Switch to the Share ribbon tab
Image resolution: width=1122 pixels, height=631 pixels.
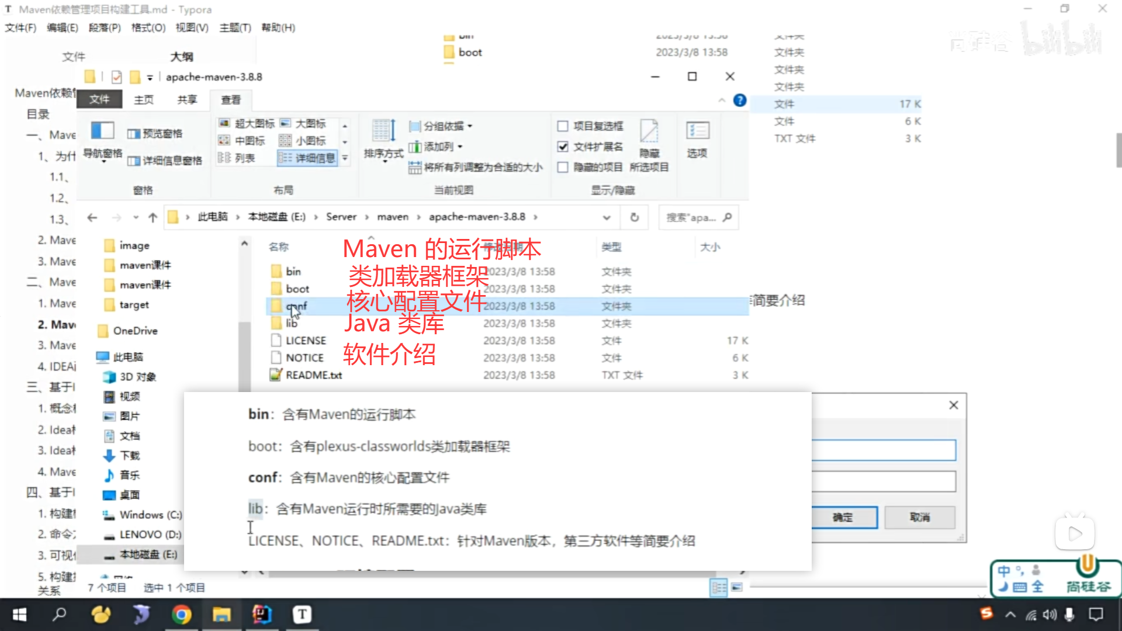pos(187,100)
